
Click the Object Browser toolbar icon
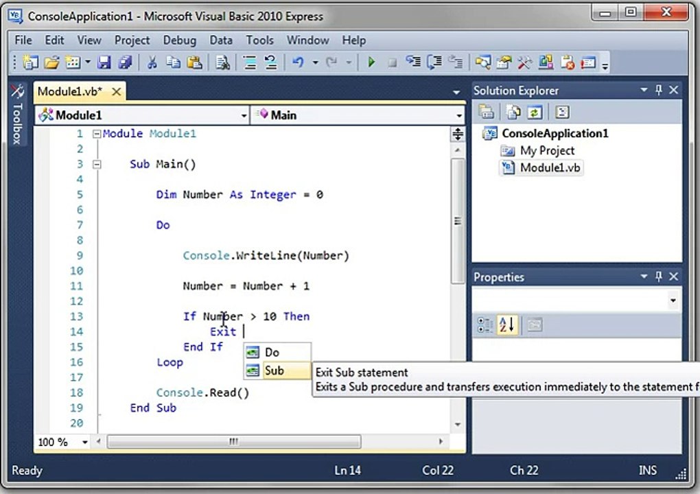(546, 62)
